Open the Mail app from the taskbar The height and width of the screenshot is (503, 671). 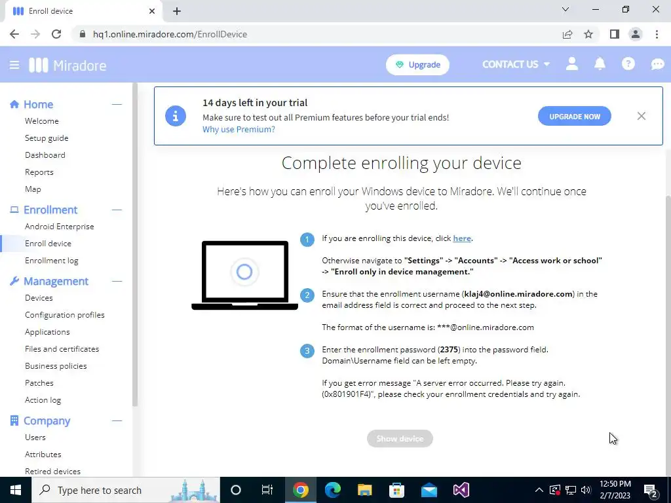point(429,490)
